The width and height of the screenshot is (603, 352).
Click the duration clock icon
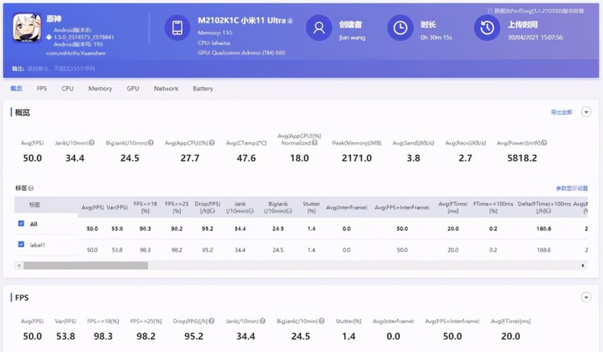pyautogui.click(x=399, y=28)
